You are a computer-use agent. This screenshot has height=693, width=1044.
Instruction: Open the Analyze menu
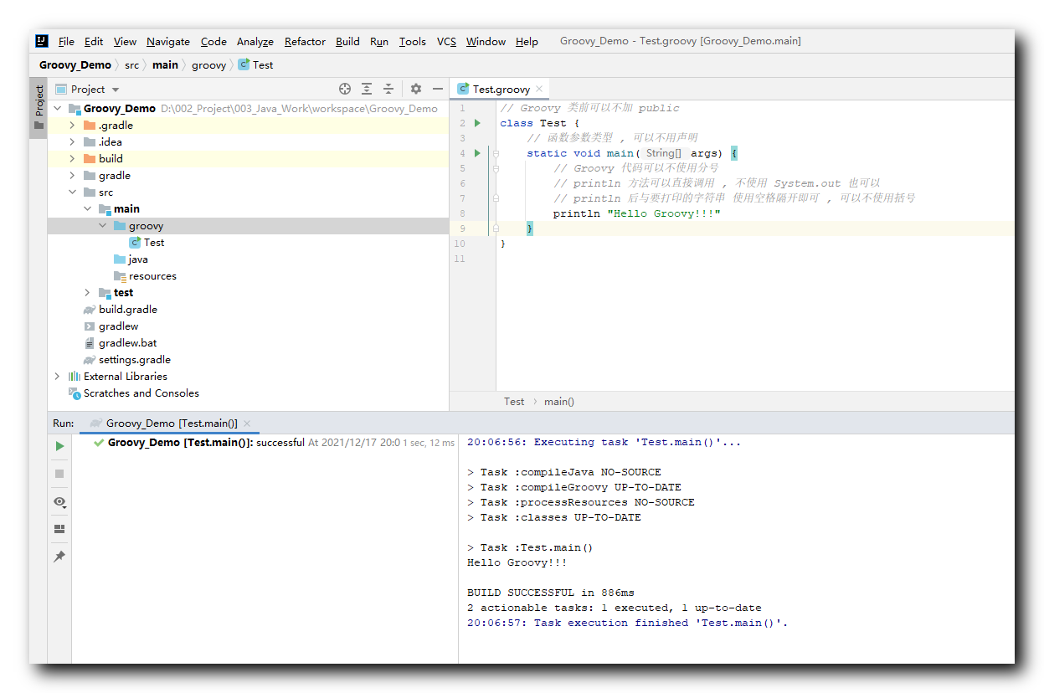tap(255, 41)
